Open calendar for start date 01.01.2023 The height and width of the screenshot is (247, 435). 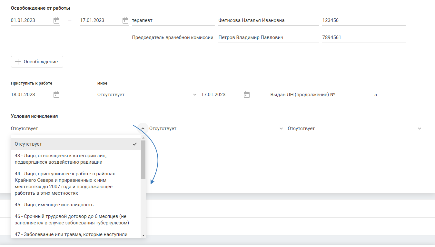[x=56, y=20]
